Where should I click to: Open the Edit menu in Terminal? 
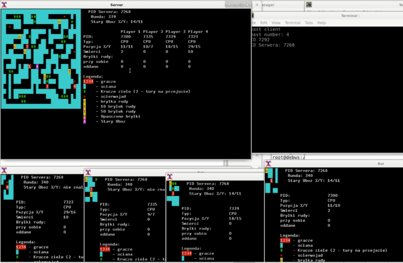(x=264, y=23)
